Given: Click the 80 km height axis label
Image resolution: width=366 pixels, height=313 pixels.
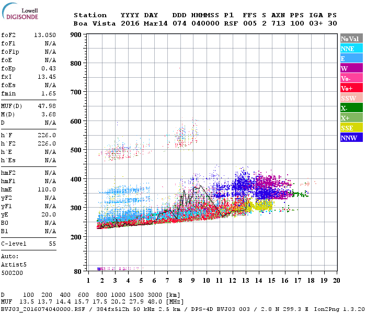Looking at the screenshot, I should coord(78,271).
